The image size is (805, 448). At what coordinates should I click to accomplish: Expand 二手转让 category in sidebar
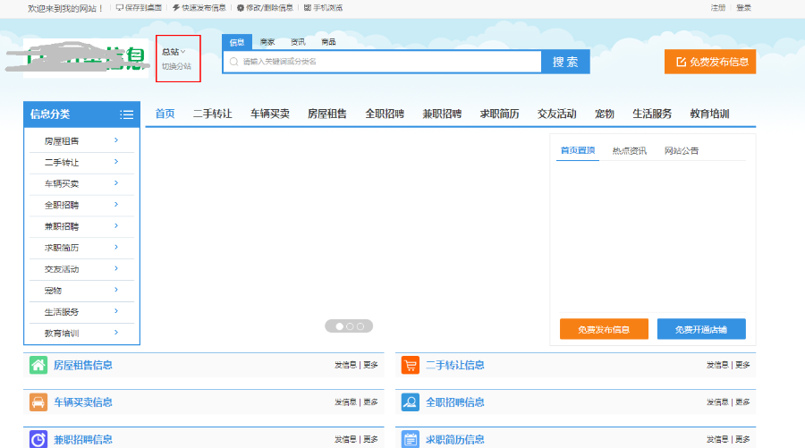coord(81,162)
